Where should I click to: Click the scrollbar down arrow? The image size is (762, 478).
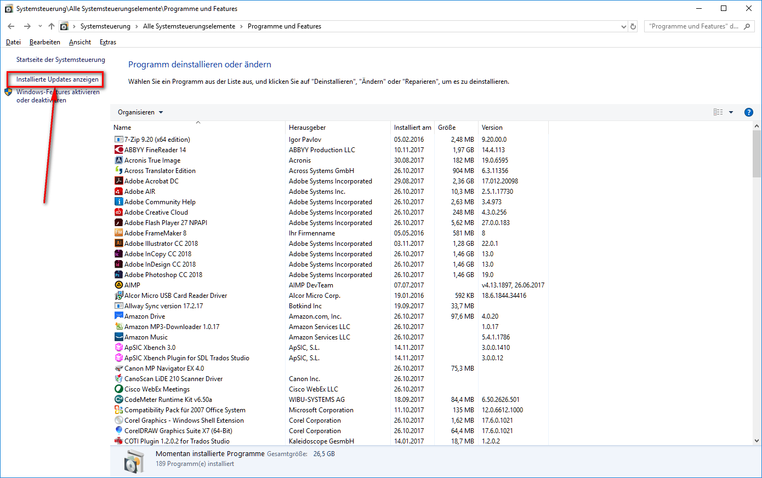click(x=757, y=440)
